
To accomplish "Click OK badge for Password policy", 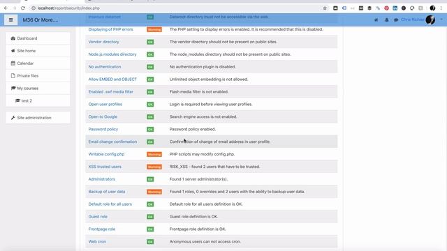I will pos(150,130).
